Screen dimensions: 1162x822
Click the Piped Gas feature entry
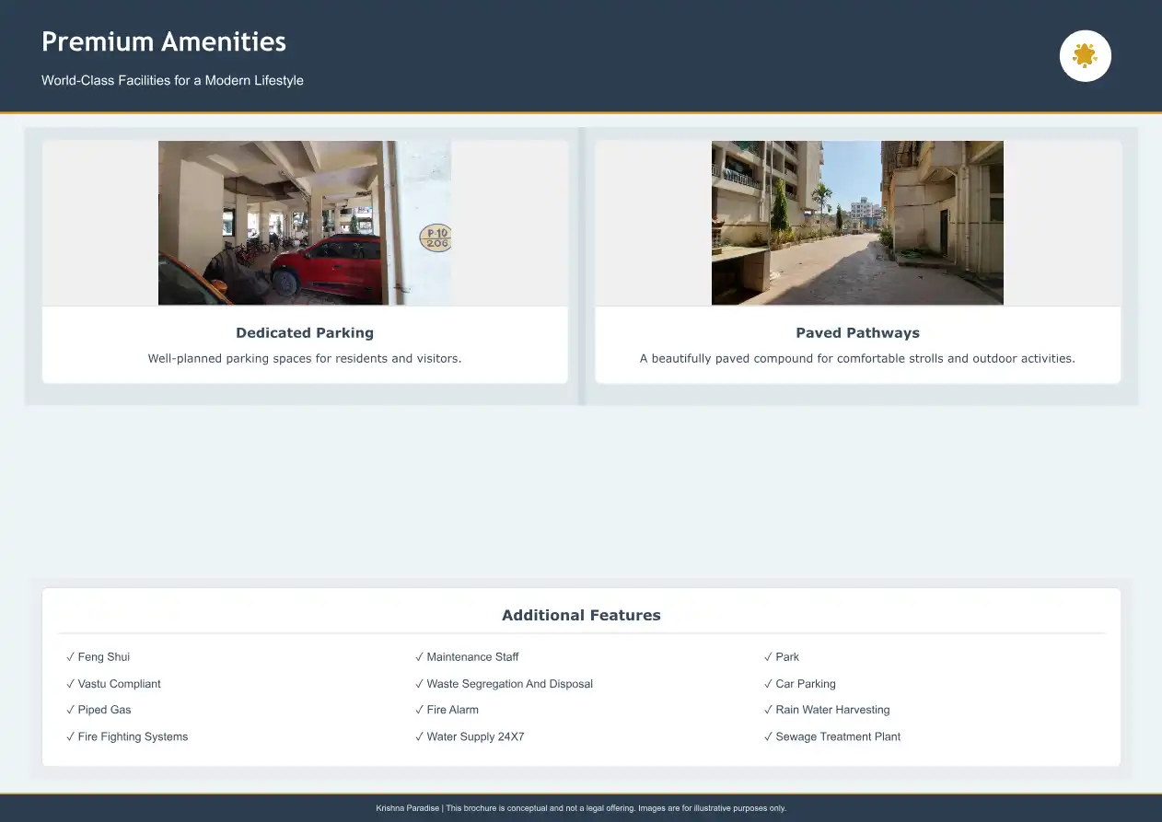coord(99,710)
